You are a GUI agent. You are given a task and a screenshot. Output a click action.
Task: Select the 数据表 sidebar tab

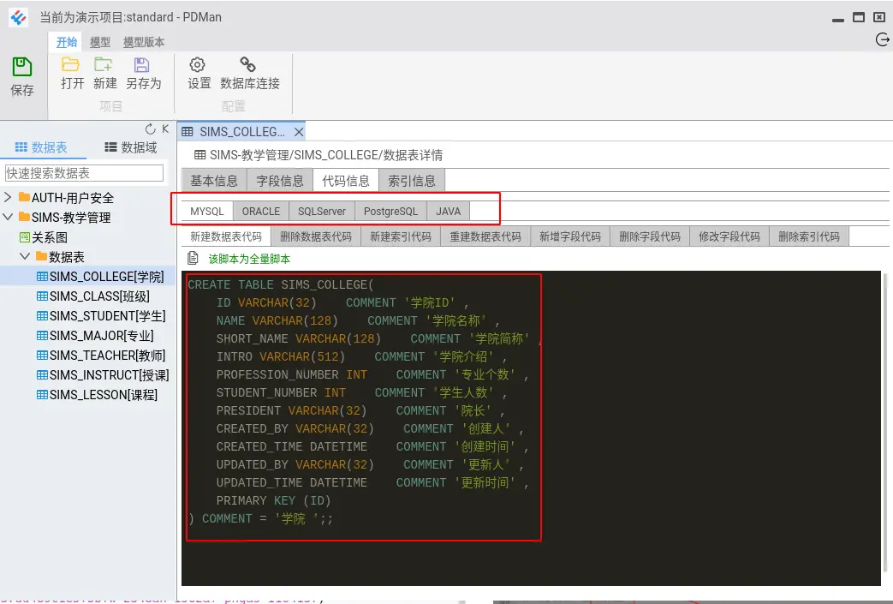41,147
